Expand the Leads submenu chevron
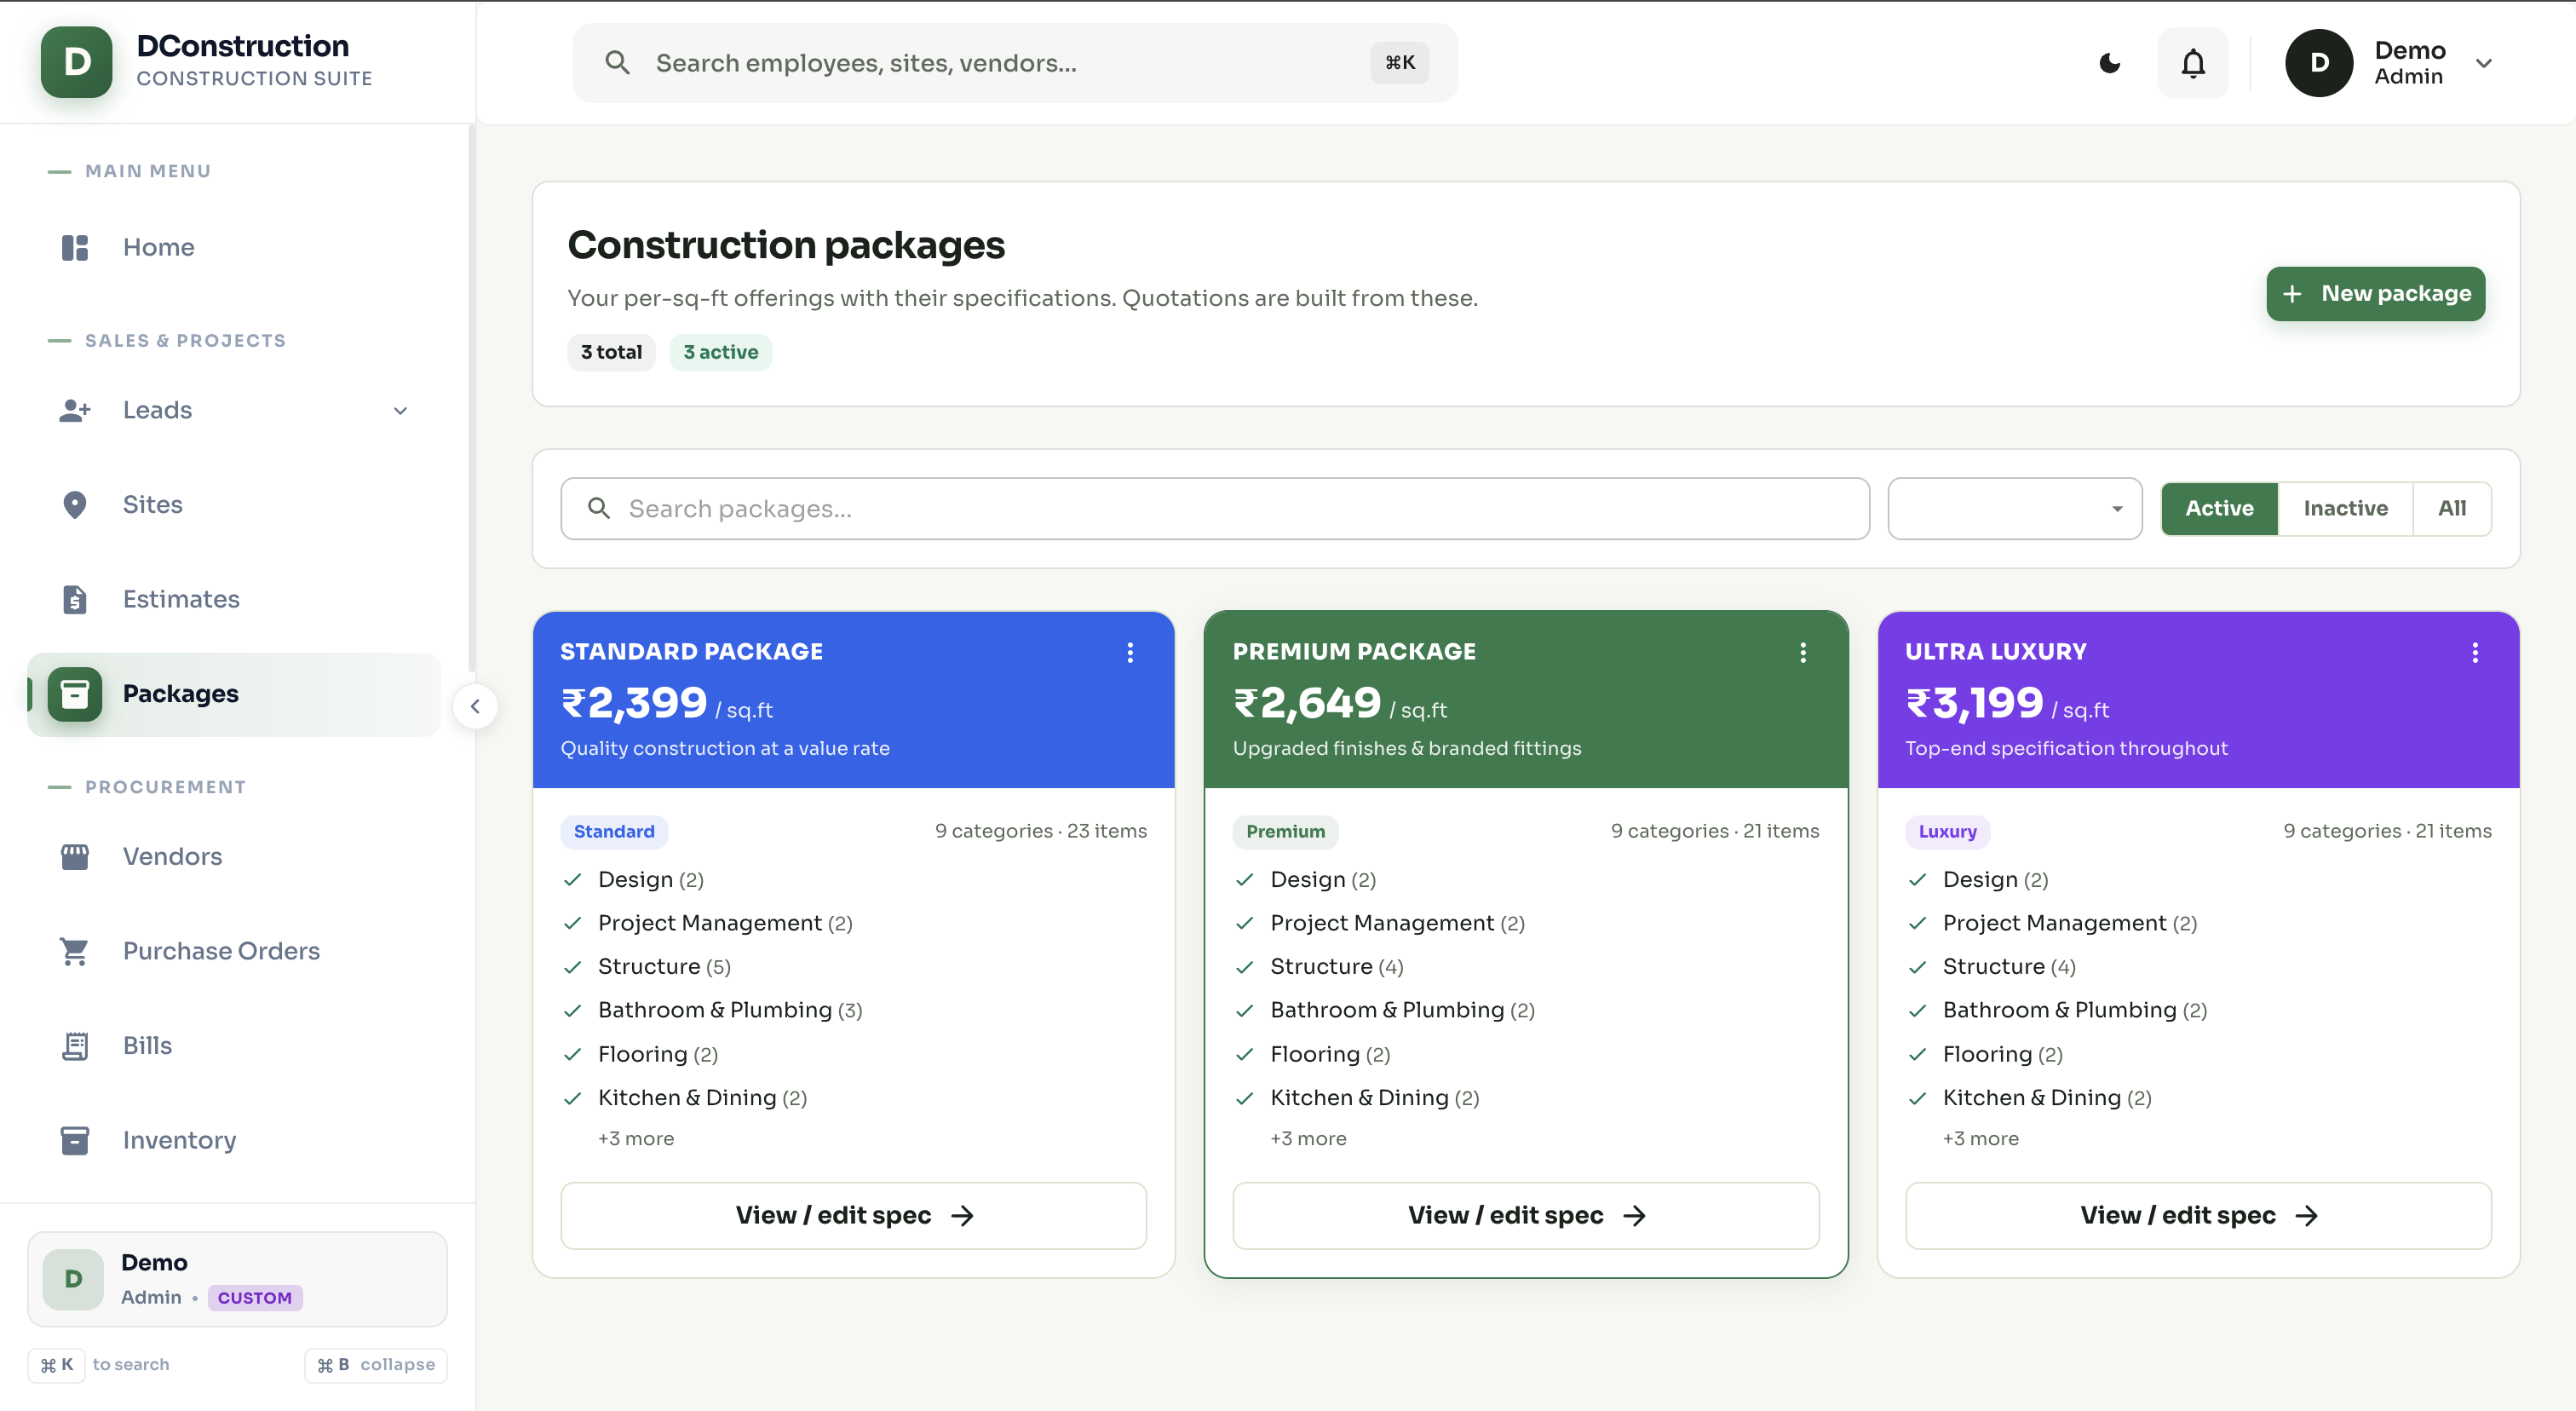2576x1411 pixels. coord(400,410)
